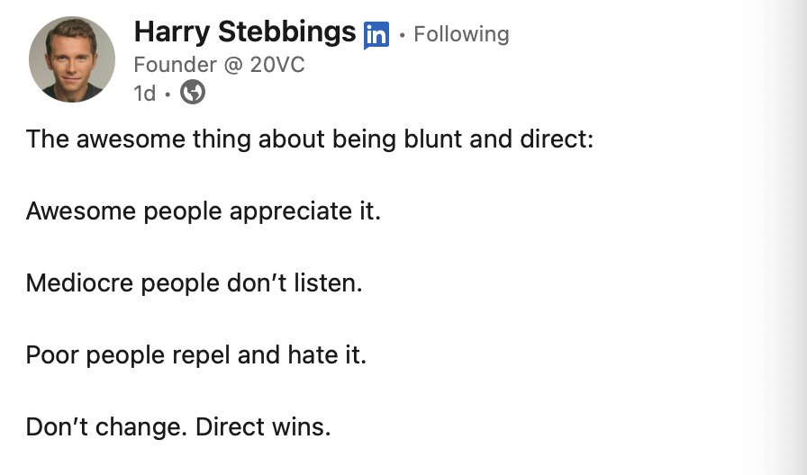Open the Harry Stebbings name link

pyautogui.click(x=245, y=32)
